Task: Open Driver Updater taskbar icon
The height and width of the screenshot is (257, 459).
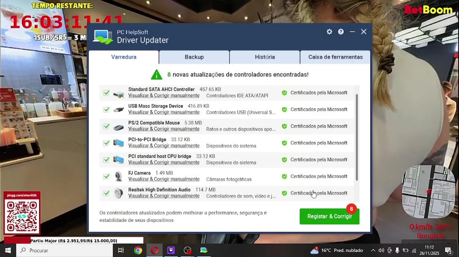Action: coord(204,250)
